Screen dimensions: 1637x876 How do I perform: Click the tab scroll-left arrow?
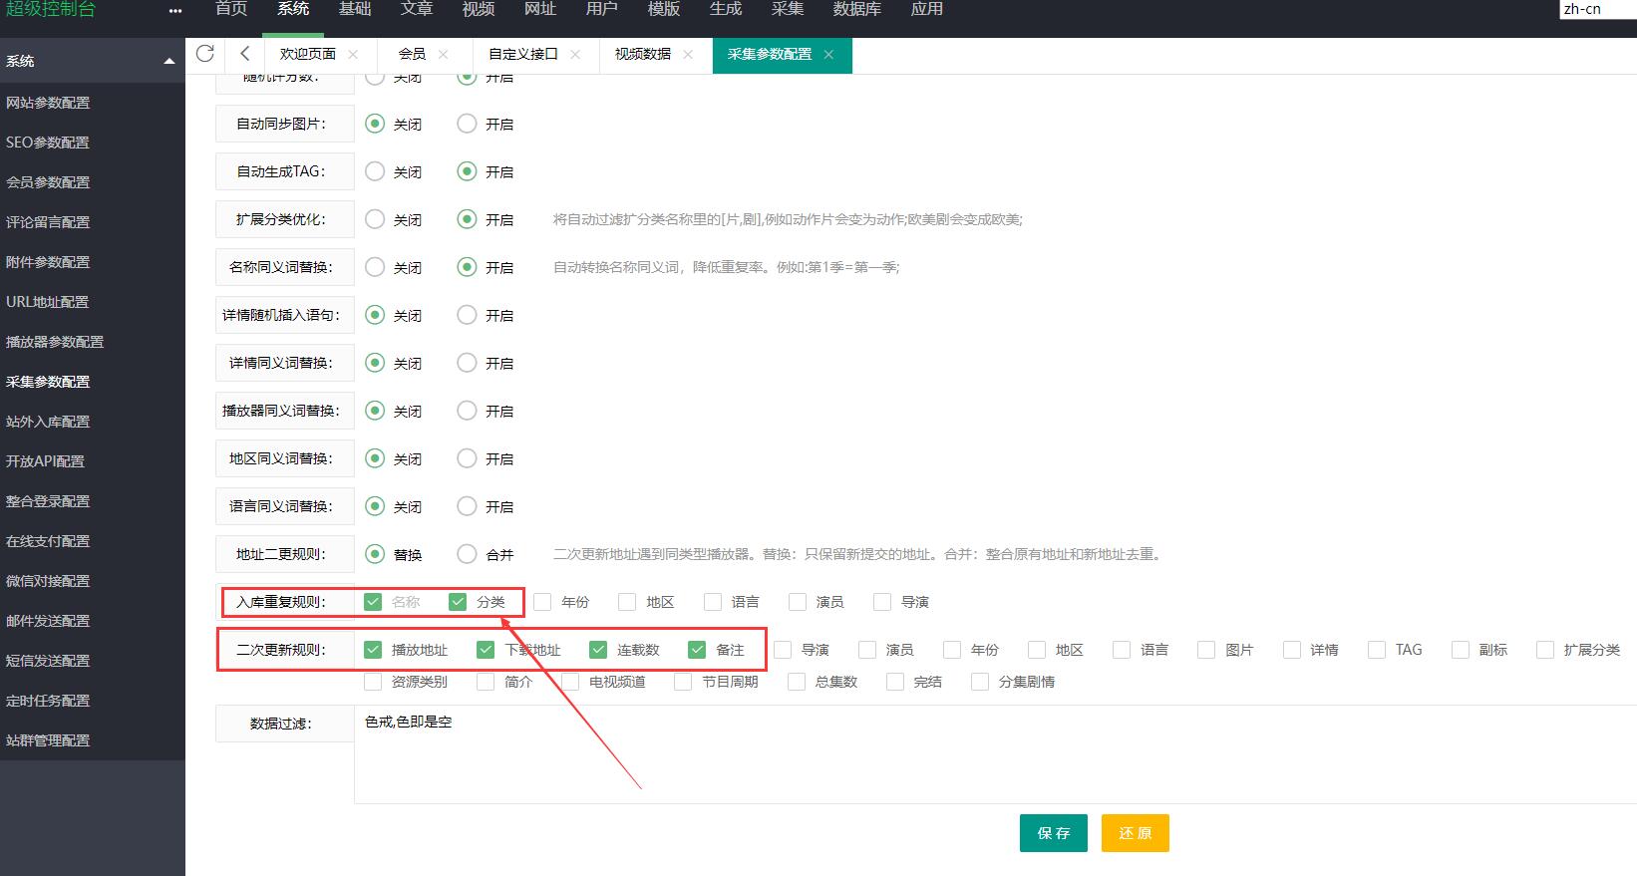245,54
